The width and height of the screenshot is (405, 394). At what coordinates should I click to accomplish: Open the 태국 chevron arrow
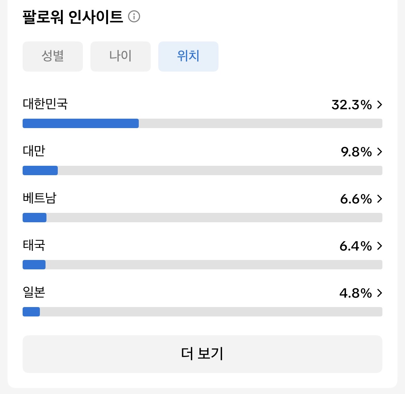click(380, 246)
